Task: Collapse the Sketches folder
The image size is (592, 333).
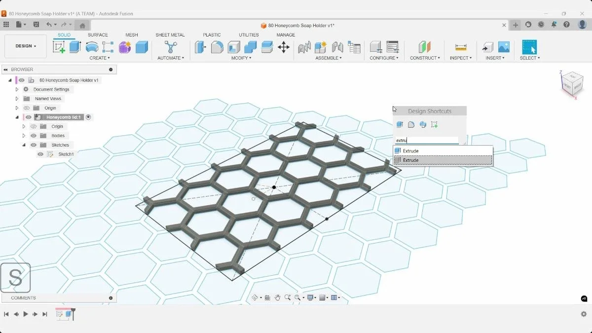Action: [24, 145]
